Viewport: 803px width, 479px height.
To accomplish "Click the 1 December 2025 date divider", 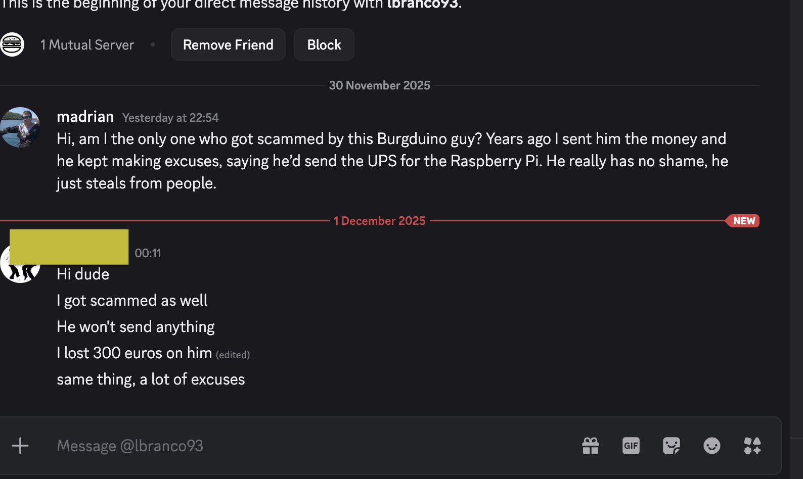I will (379, 220).
